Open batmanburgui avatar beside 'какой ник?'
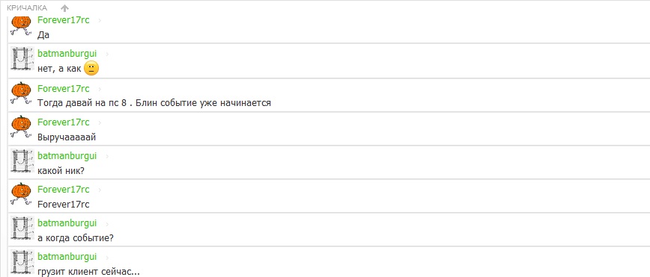The image size is (650, 277). 21,161
